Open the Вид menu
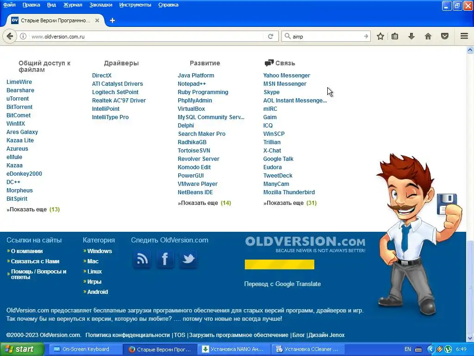Screen dimensions: 474x356 click(x=51, y=5)
